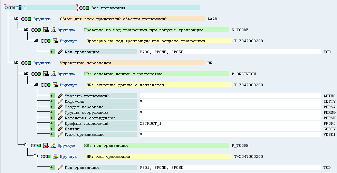Viewport: 337px width, 173px height.
Task: Collapse the Общие для всех приложений AAAB node
Action: click(x=16, y=19)
